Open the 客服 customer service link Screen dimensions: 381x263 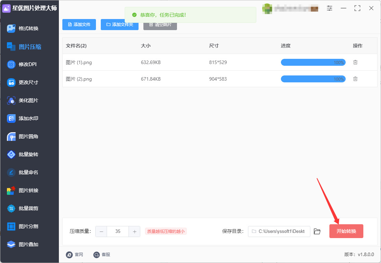tap(102, 254)
